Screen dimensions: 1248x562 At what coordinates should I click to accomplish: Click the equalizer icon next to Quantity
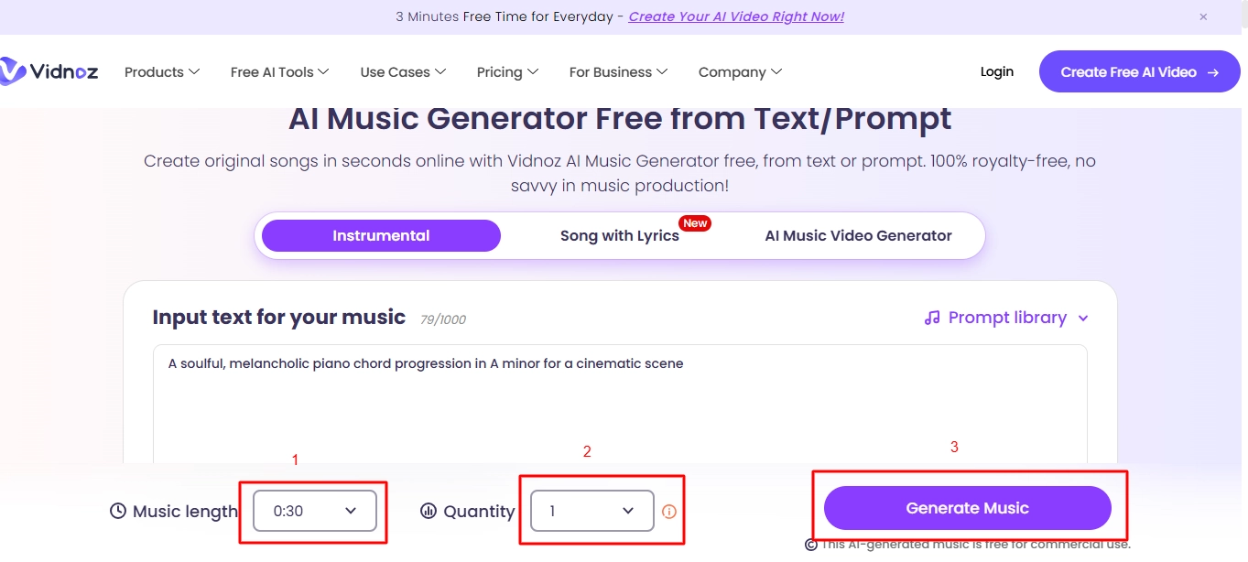pyautogui.click(x=429, y=511)
